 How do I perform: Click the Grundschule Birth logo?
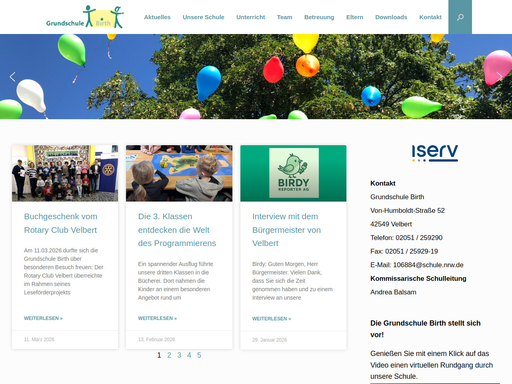point(85,17)
